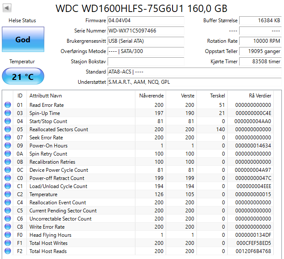Click the Understøttet features field
This screenshot has width=284, height=259.
(x=194, y=82)
